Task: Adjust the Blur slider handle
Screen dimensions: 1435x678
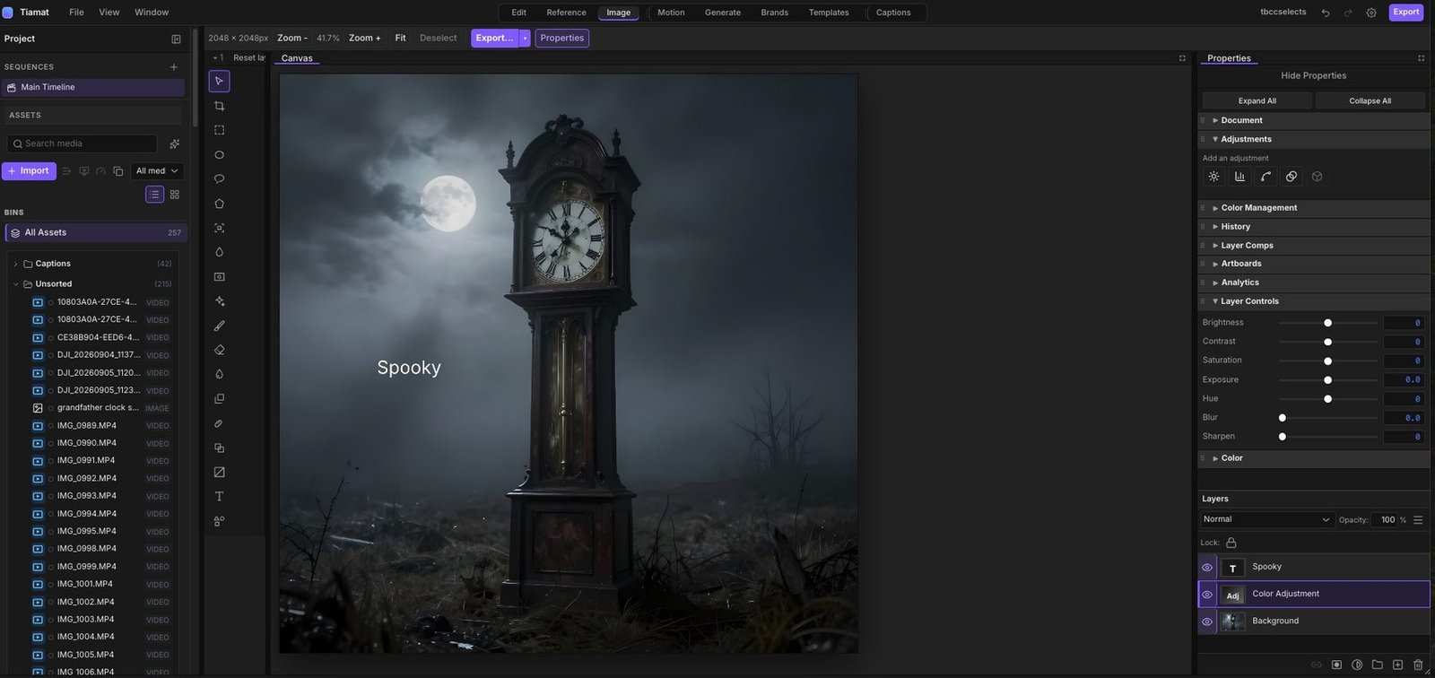Action: tap(1283, 418)
